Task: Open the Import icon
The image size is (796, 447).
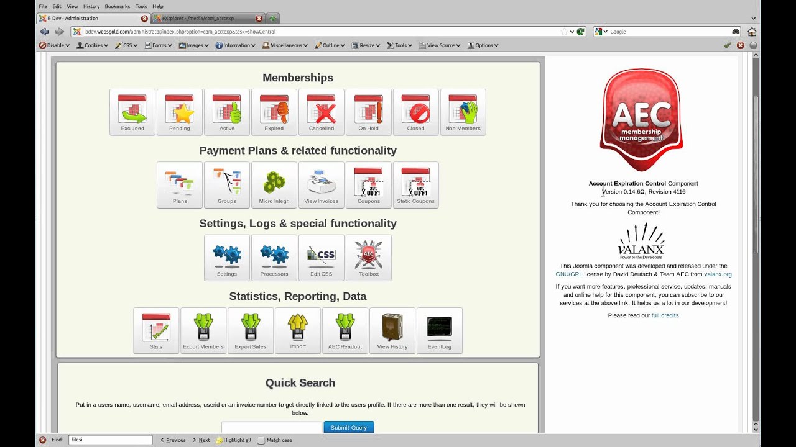Action: (298, 330)
